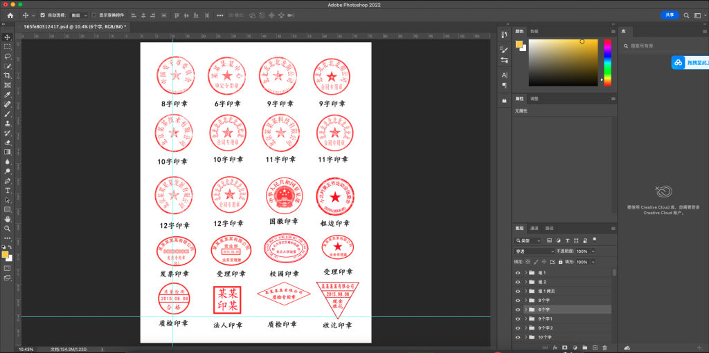Click the add layer mask icon
The height and width of the screenshot is (353, 709).
(565, 347)
